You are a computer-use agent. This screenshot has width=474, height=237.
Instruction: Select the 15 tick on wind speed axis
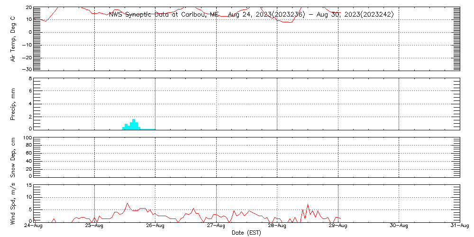(x=28, y=185)
